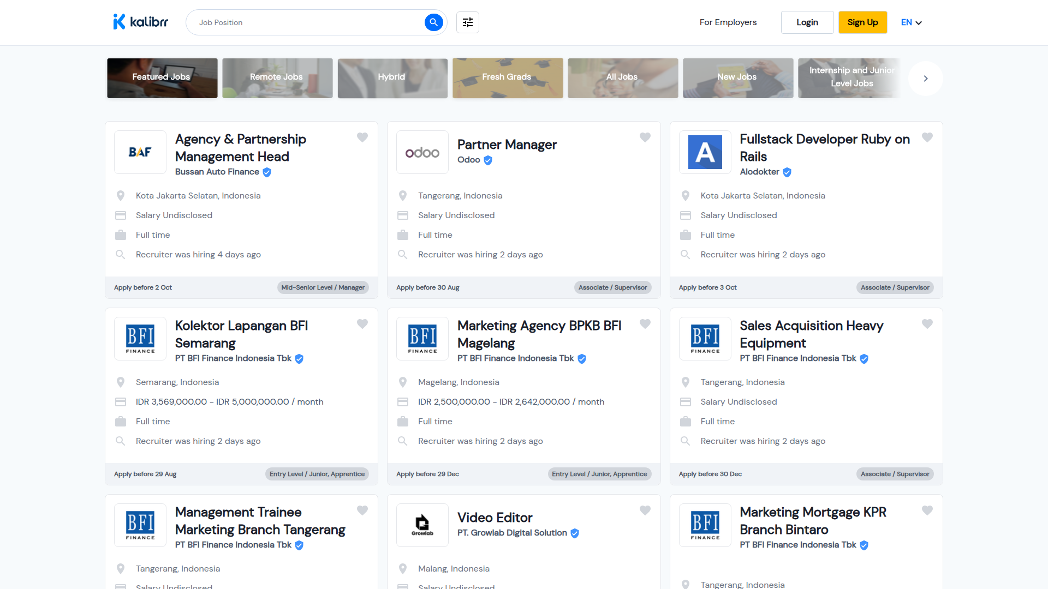
Task: Click the location pin on Partner Manager card
Action: click(403, 196)
